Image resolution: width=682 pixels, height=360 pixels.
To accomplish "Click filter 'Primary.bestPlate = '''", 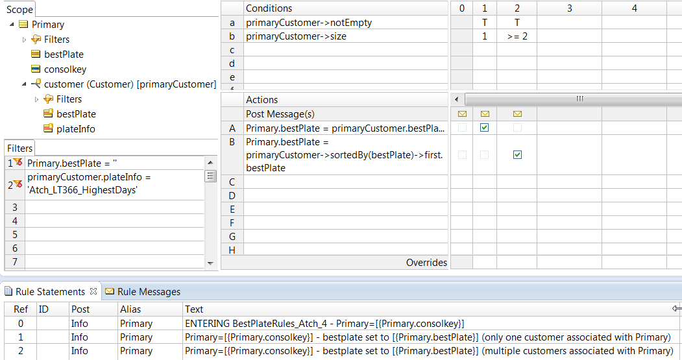I will [115, 163].
